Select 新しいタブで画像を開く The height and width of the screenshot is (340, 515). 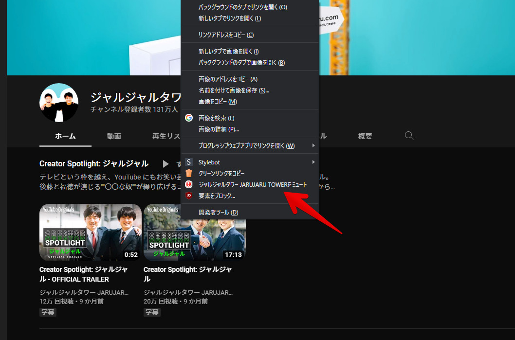[x=250, y=51]
